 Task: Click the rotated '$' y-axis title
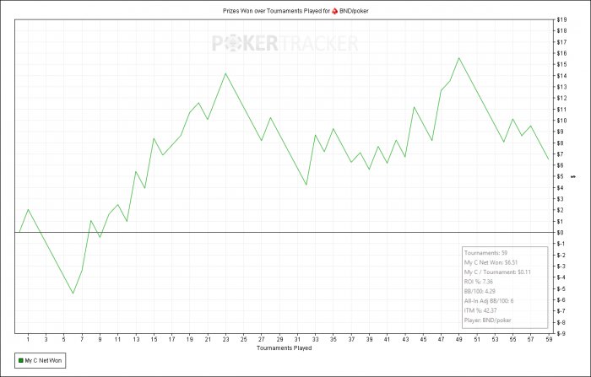tap(574, 176)
